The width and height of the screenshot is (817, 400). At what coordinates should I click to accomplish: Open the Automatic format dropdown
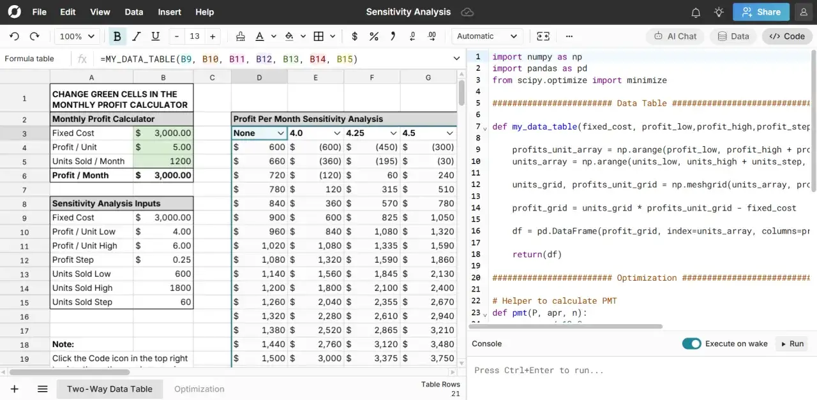[x=487, y=36]
